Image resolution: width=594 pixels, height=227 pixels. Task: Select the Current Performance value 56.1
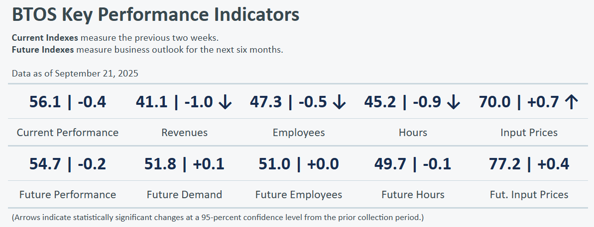(45, 102)
